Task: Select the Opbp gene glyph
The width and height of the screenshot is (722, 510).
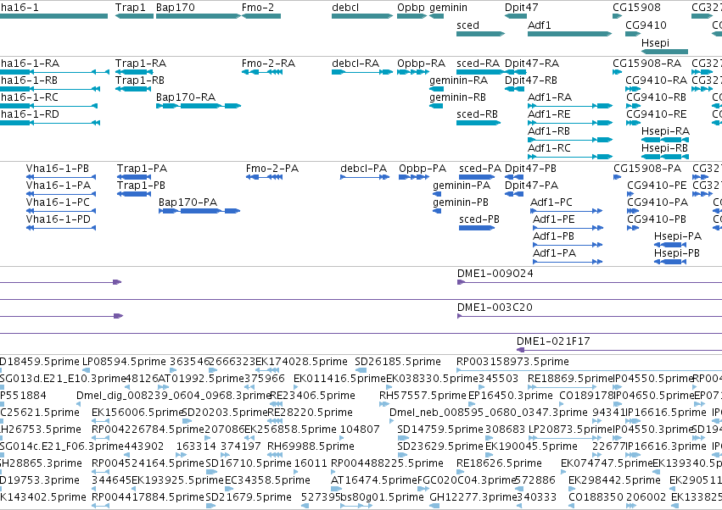Action: point(412,16)
